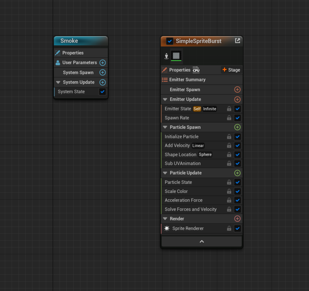Click the lock icon on Spawn Rate
Image resolution: width=309 pixels, height=291 pixels.
(229, 118)
